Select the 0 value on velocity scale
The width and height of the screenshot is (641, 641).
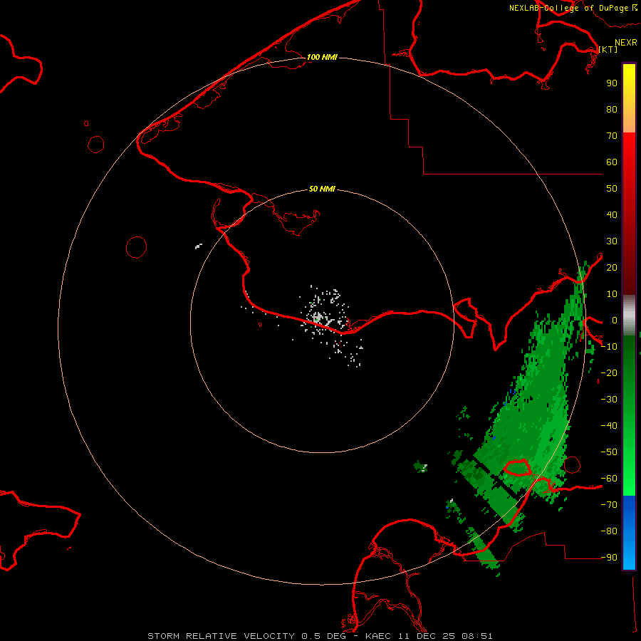(615, 320)
